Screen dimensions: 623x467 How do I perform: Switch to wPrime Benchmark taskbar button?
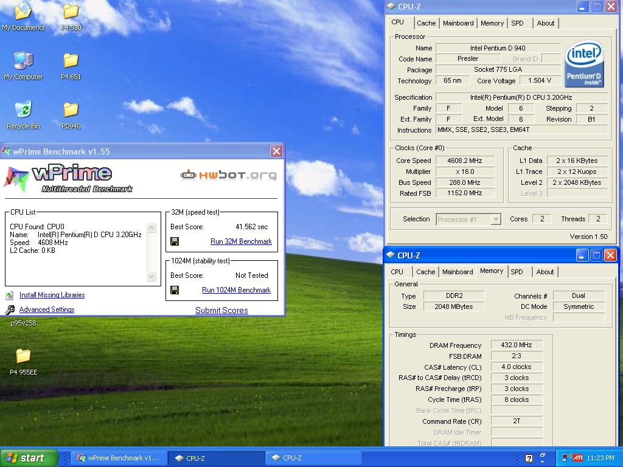(118, 458)
